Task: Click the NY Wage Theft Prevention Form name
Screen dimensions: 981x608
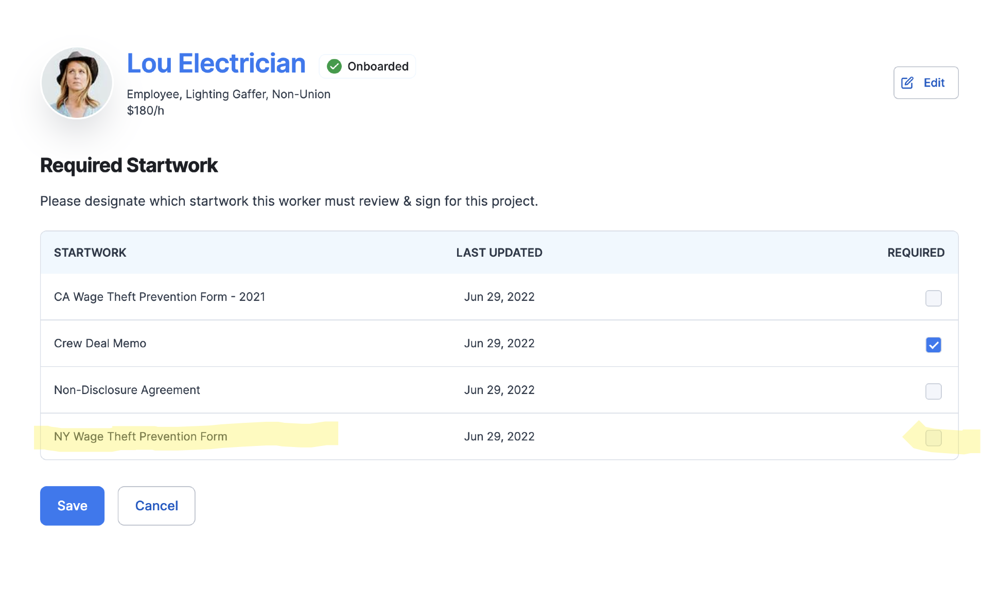Action: click(141, 436)
